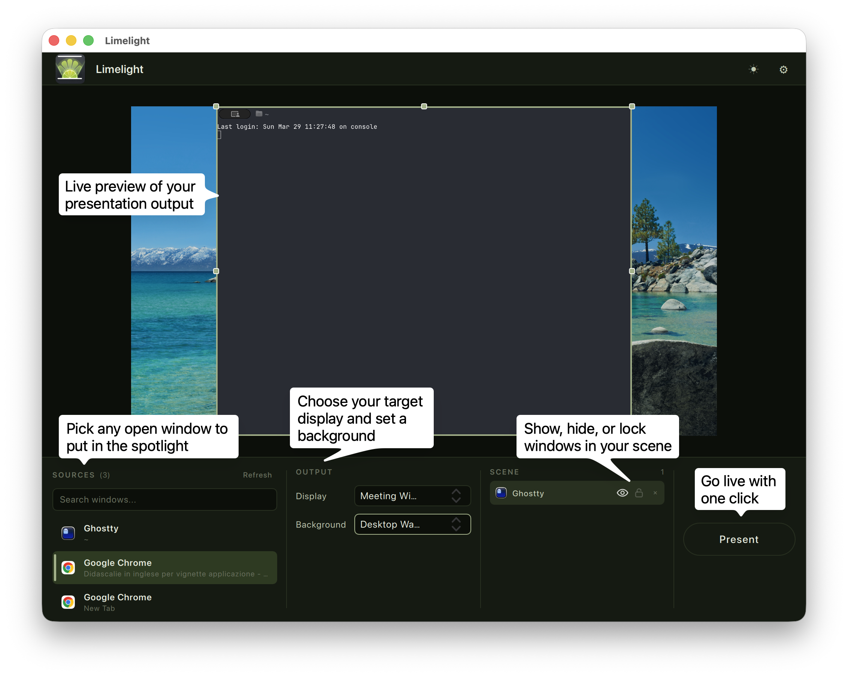This screenshot has height=677, width=848.
Task: Toggle light/dark theme with the sun icon
Action: tap(753, 69)
